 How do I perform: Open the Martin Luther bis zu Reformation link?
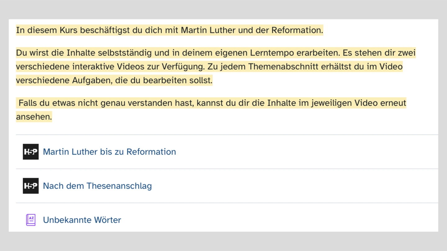(109, 152)
